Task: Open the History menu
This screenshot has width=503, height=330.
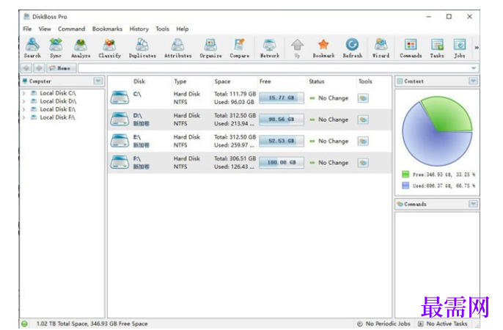Action: click(x=139, y=29)
